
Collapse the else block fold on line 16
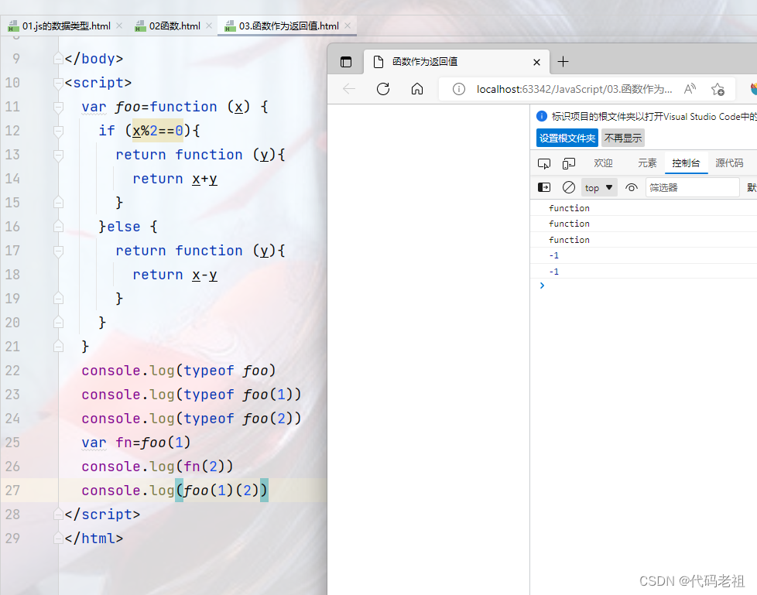pos(58,227)
